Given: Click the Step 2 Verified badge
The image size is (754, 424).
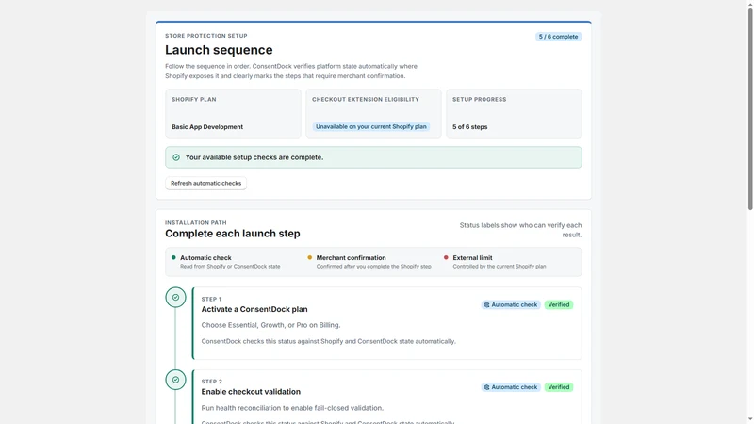Looking at the screenshot, I should coord(558,387).
